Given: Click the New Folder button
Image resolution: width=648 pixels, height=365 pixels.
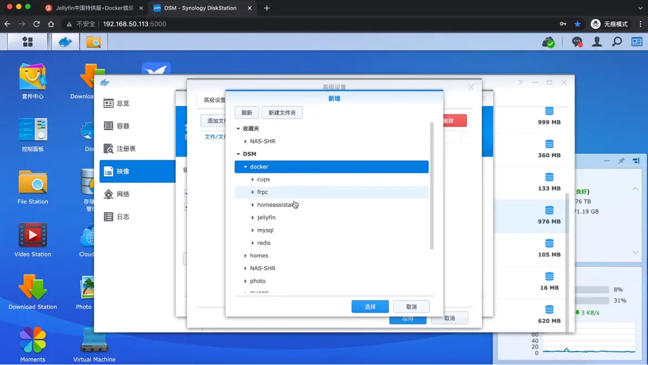Looking at the screenshot, I should 282,112.
